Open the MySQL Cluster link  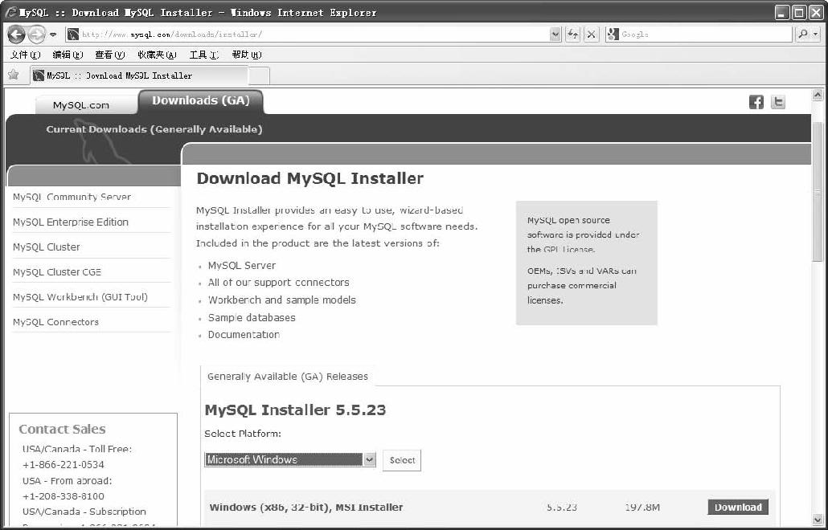click(x=47, y=247)
